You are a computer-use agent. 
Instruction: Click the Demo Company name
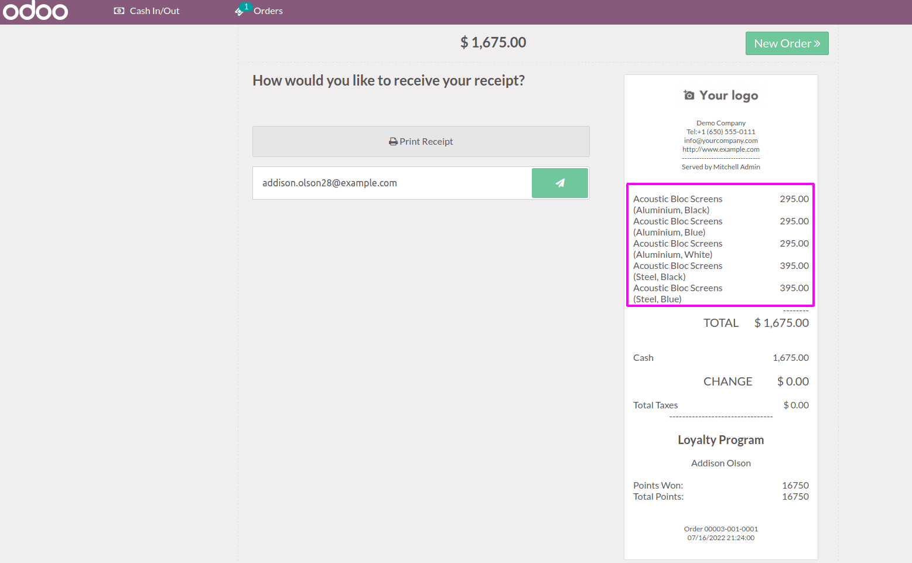720,123
